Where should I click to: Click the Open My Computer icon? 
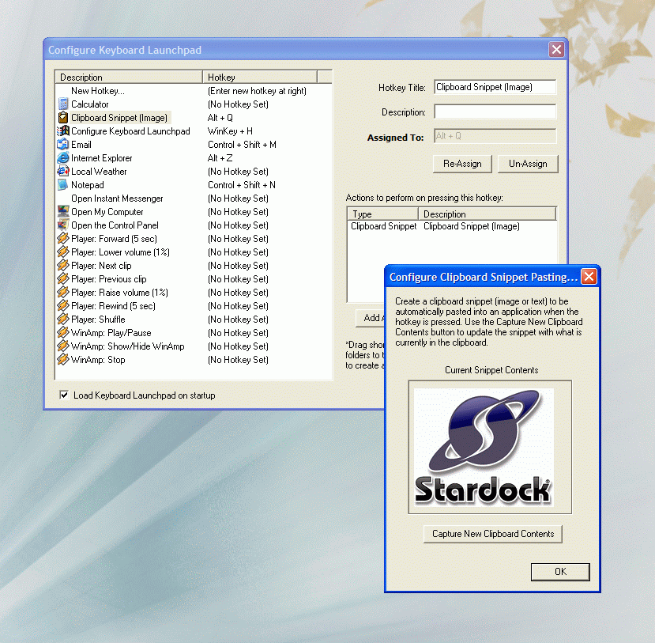(x=63, y=211)
